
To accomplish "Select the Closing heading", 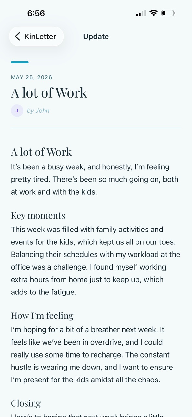I will click(26, 403).
